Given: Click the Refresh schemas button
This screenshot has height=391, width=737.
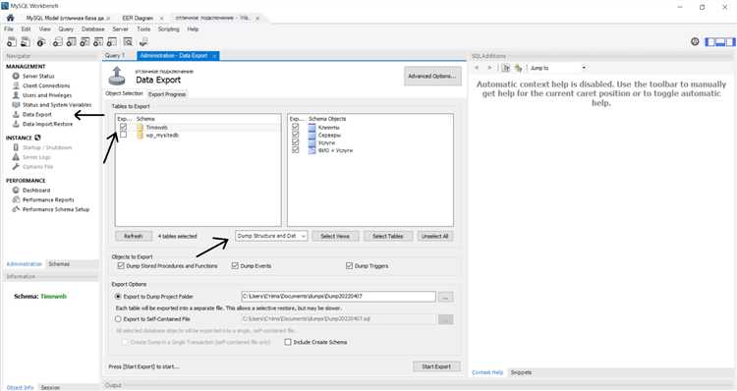Looking at the screenshot, I should coord(134,236).
